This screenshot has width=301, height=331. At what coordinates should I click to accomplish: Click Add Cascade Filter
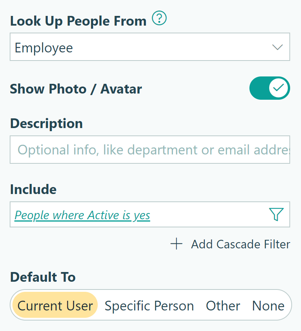pos(240,244)
